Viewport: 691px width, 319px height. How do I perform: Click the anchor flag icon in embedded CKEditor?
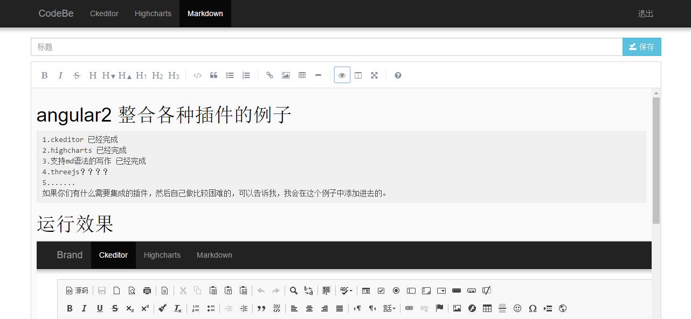point(439,308)
